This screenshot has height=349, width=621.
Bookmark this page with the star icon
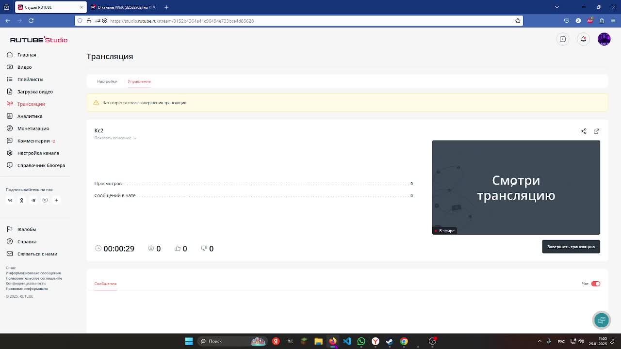(x=518, y=21)
